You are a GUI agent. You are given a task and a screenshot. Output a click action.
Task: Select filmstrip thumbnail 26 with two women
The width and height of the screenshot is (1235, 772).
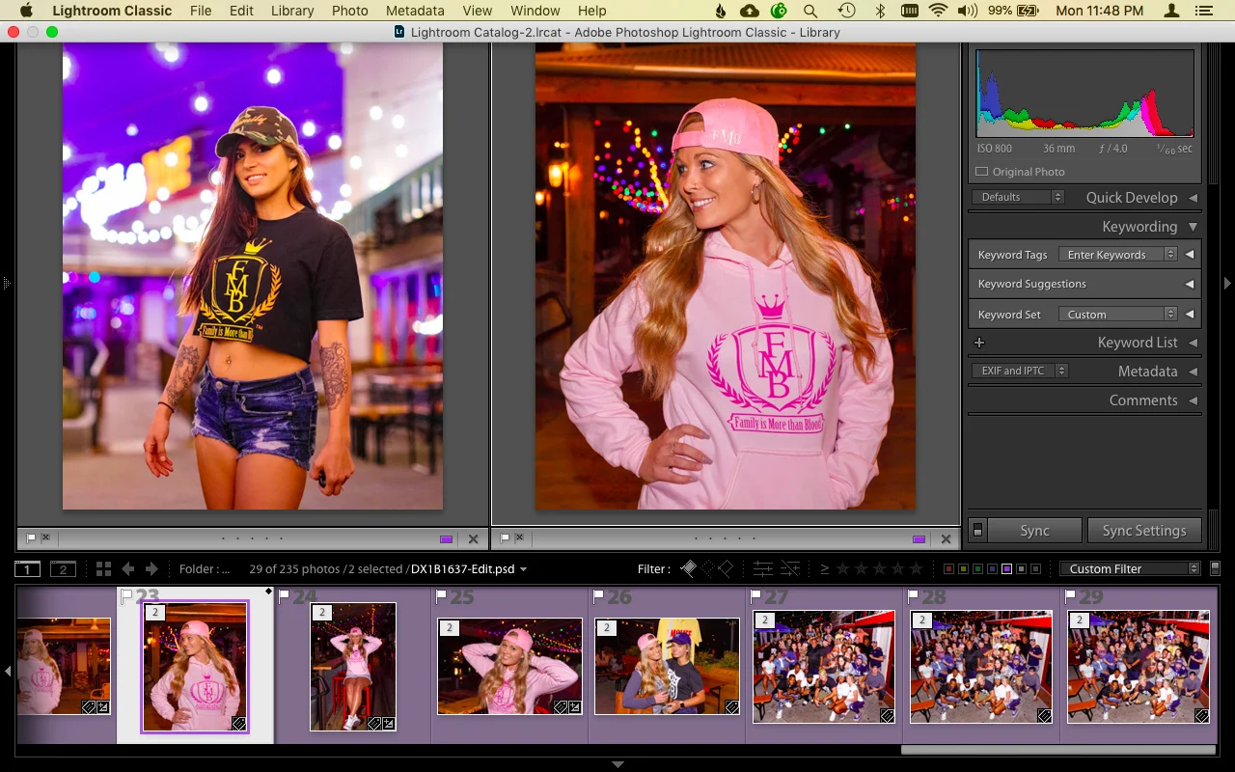(668, 667)
